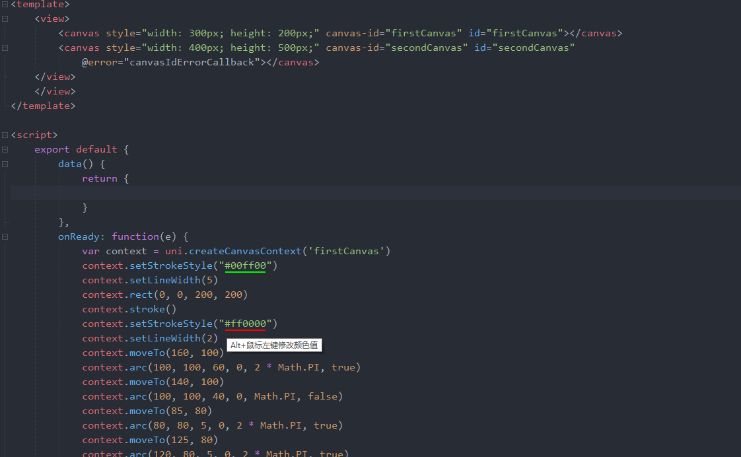741x457 pixels.
Task: Fold the onReady function block
Action: click(5, 236)
